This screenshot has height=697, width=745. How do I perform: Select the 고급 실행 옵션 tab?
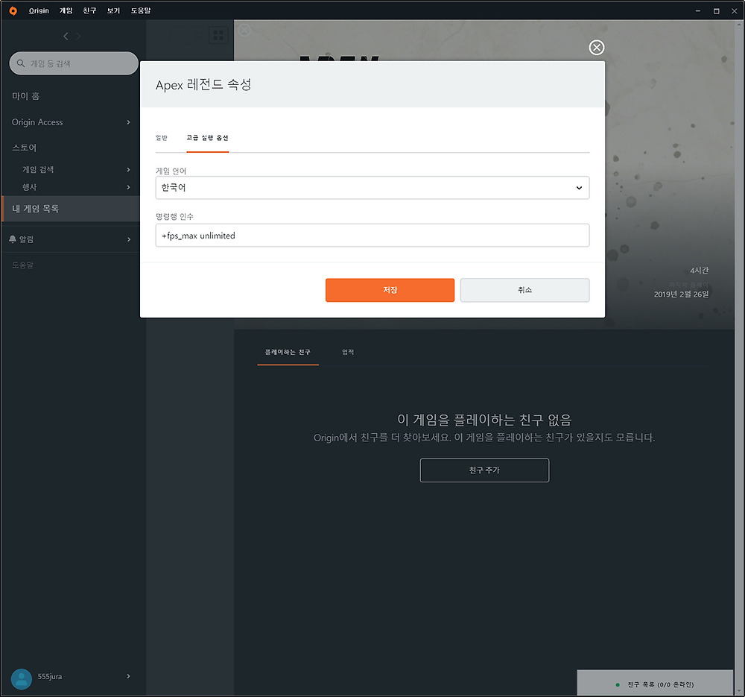click(208, 138)
